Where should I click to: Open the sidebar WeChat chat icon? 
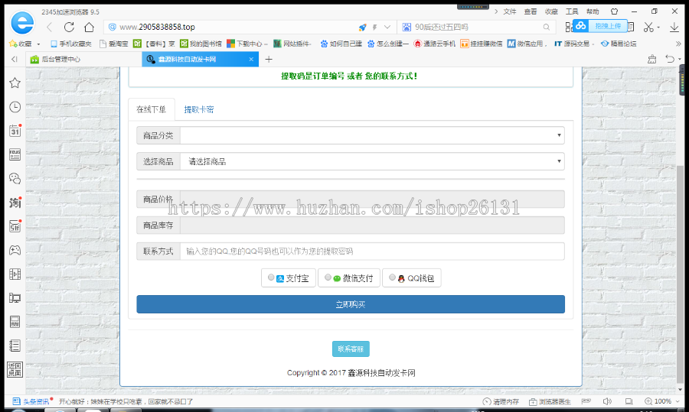(x=15, y=178)
